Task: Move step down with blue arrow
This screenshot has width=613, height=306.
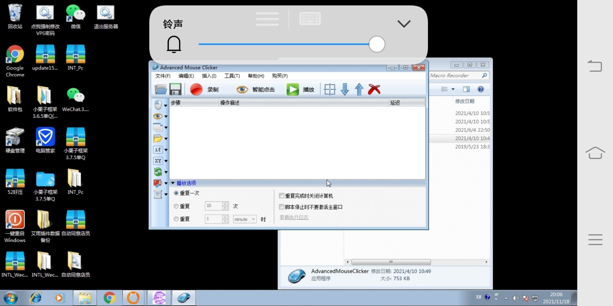Action: pyautogui.click(x=345, y=90)
